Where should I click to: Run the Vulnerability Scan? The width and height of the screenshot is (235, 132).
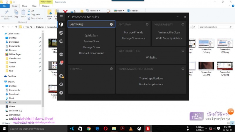click(x=169, y=32)
